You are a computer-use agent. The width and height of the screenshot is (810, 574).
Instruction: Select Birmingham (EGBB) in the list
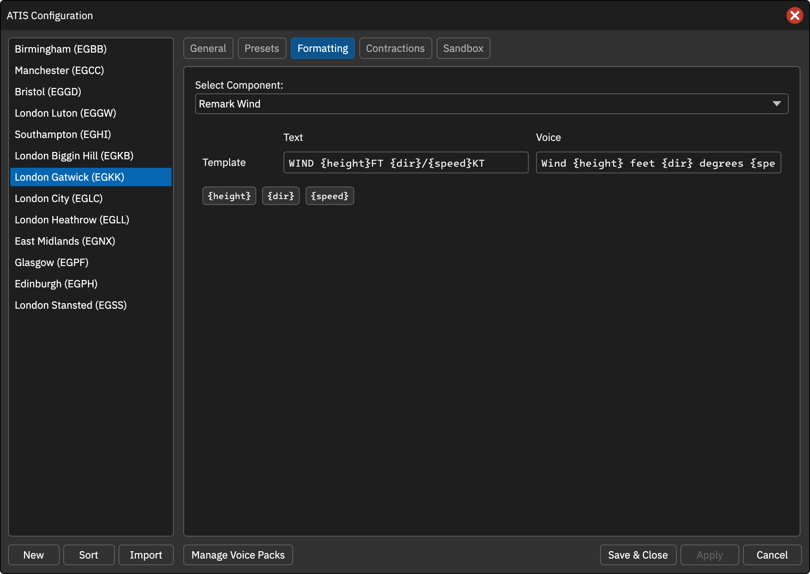(x=91, y=49)
